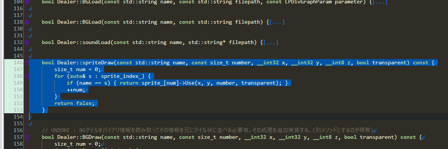Click the spriteDraw function name

[x=98, y=63]
